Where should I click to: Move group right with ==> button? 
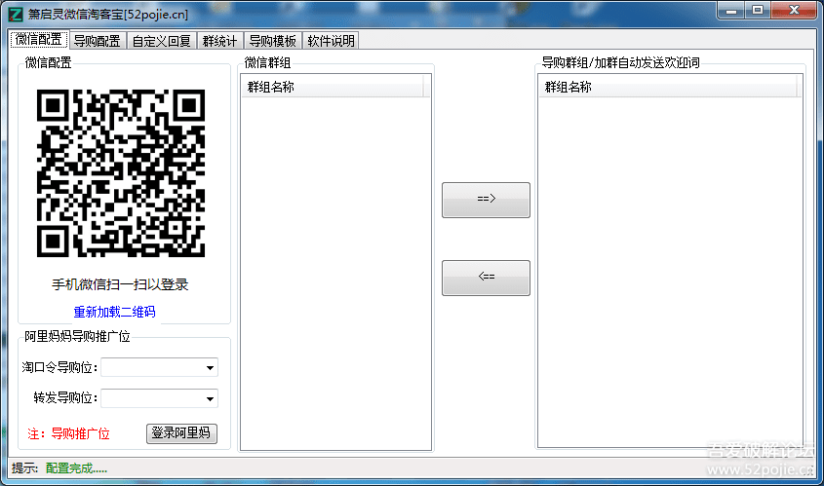pos(486,200)
